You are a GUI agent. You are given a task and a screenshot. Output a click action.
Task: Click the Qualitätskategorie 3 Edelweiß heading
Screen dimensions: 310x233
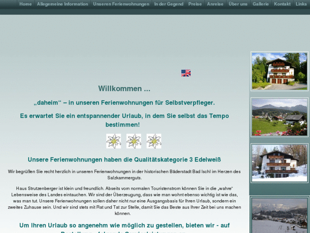(x=124, y=159)
